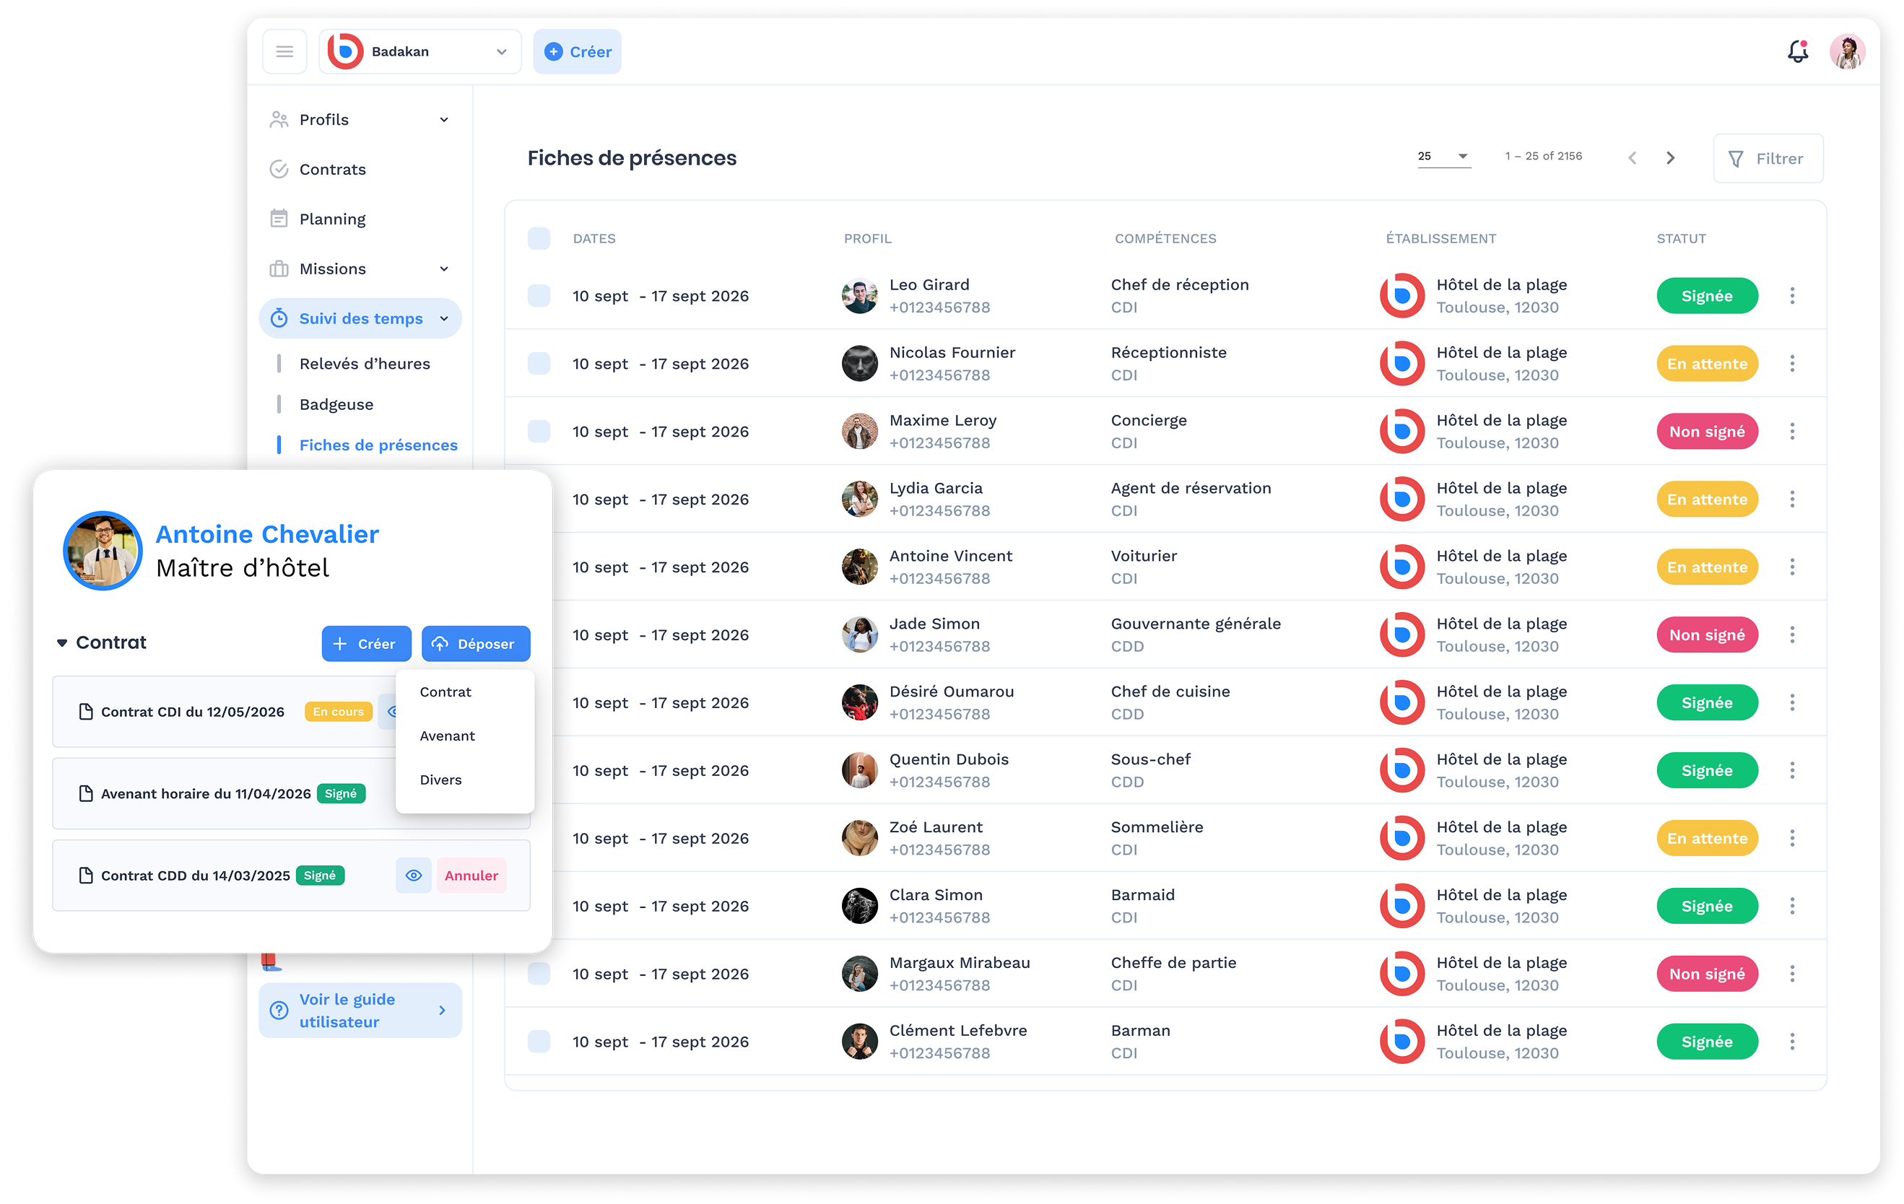The image size is (1904, 1204).
Task: Switch to Fiches de présences section
Action: 378,445
